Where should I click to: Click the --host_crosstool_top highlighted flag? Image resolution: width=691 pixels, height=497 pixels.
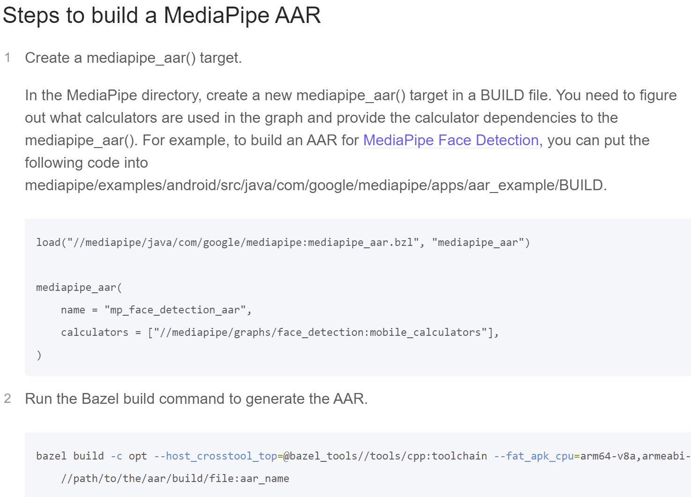click(x=215, y=456)
